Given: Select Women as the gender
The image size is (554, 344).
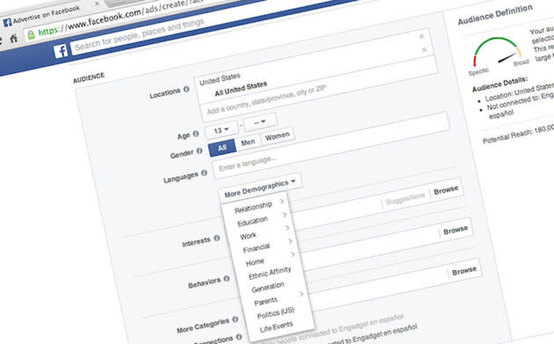Looking at the screenshot, I should (x=276, y=136).
